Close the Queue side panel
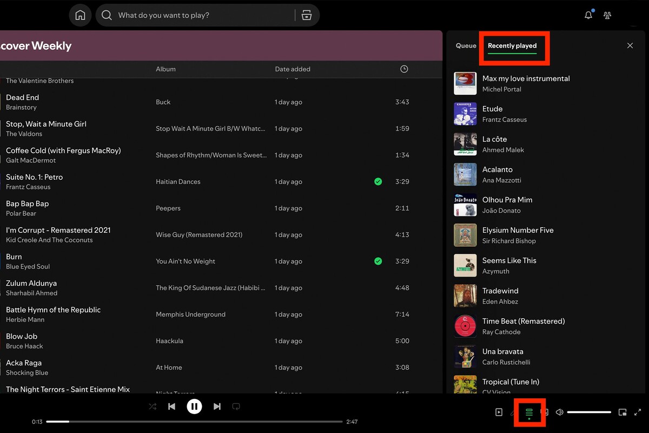The height and width of the screenshot is (433, 649). (x=630, y=45)
